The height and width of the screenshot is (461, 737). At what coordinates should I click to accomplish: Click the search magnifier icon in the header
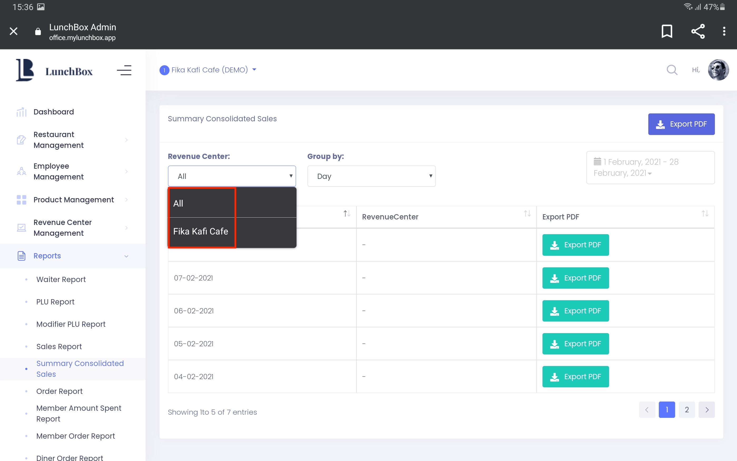[672, 70]
